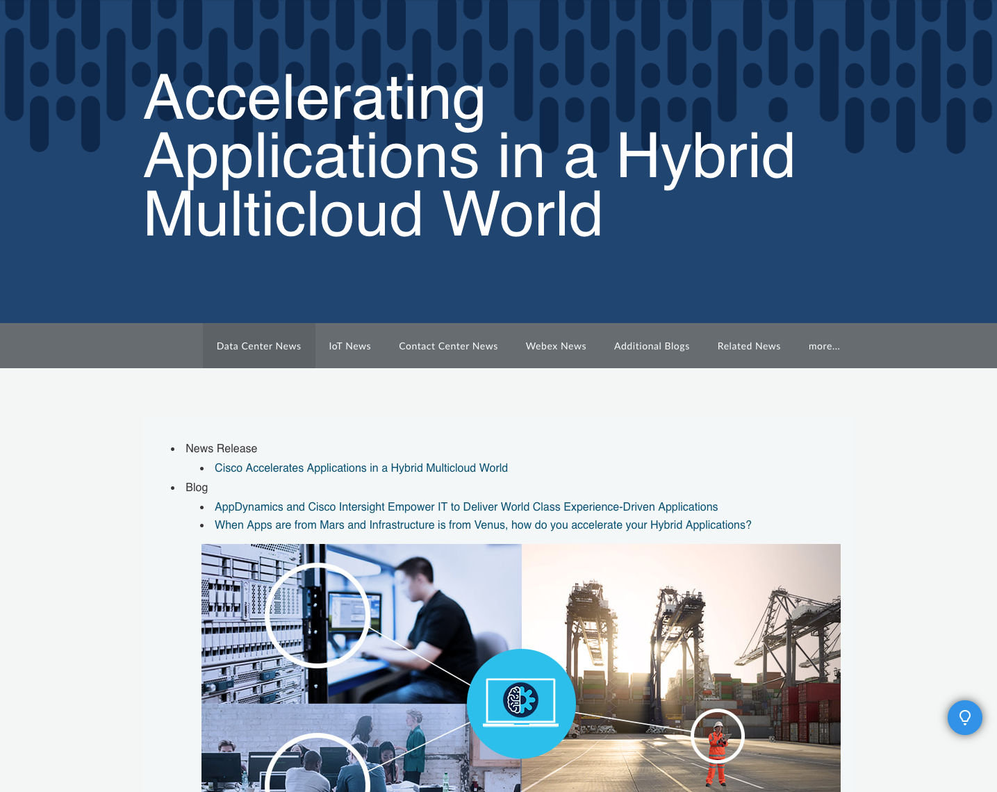This screenshot has height=792, width=997.
Task: Click the hybrid multicloud collage image
Action: coord(521,668)
